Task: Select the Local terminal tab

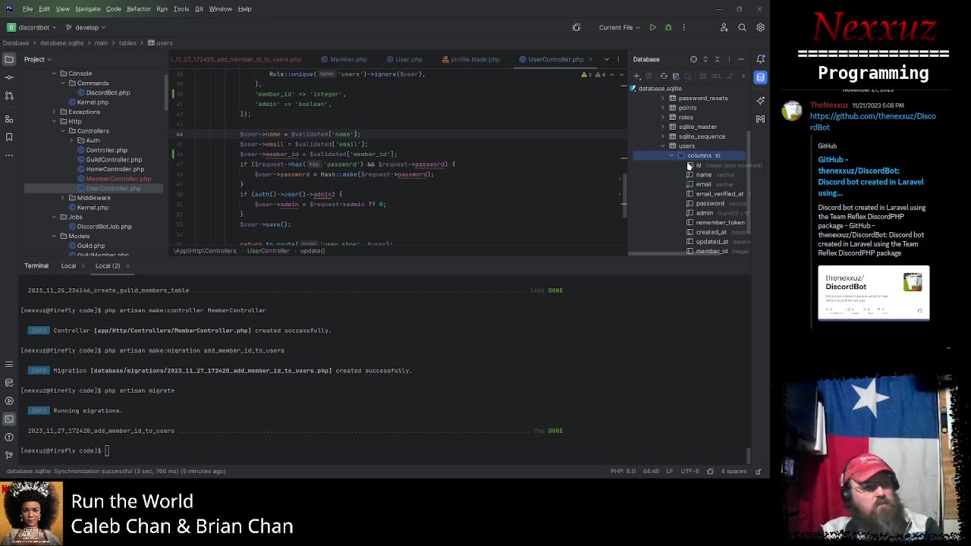Action: point(68,266)
